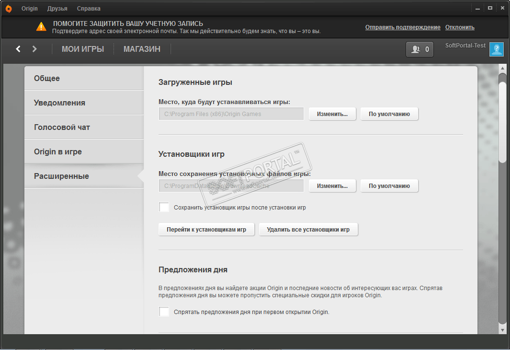This screenshot has height=350, width=510.
Task: Minimize the Origin window
Action: point(477,8)
